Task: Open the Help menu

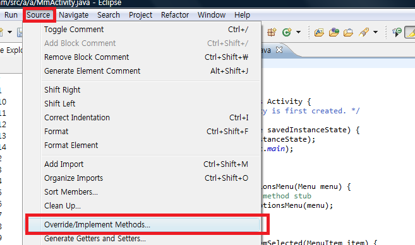Action: tap(242, 15)
